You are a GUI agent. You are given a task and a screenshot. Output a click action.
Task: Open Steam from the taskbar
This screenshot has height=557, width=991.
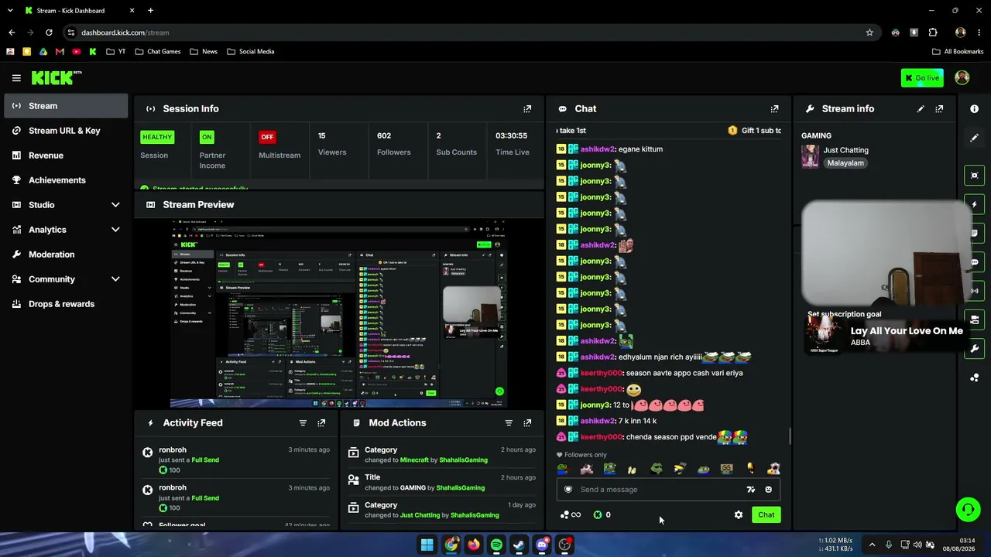[x=519, y=545]
